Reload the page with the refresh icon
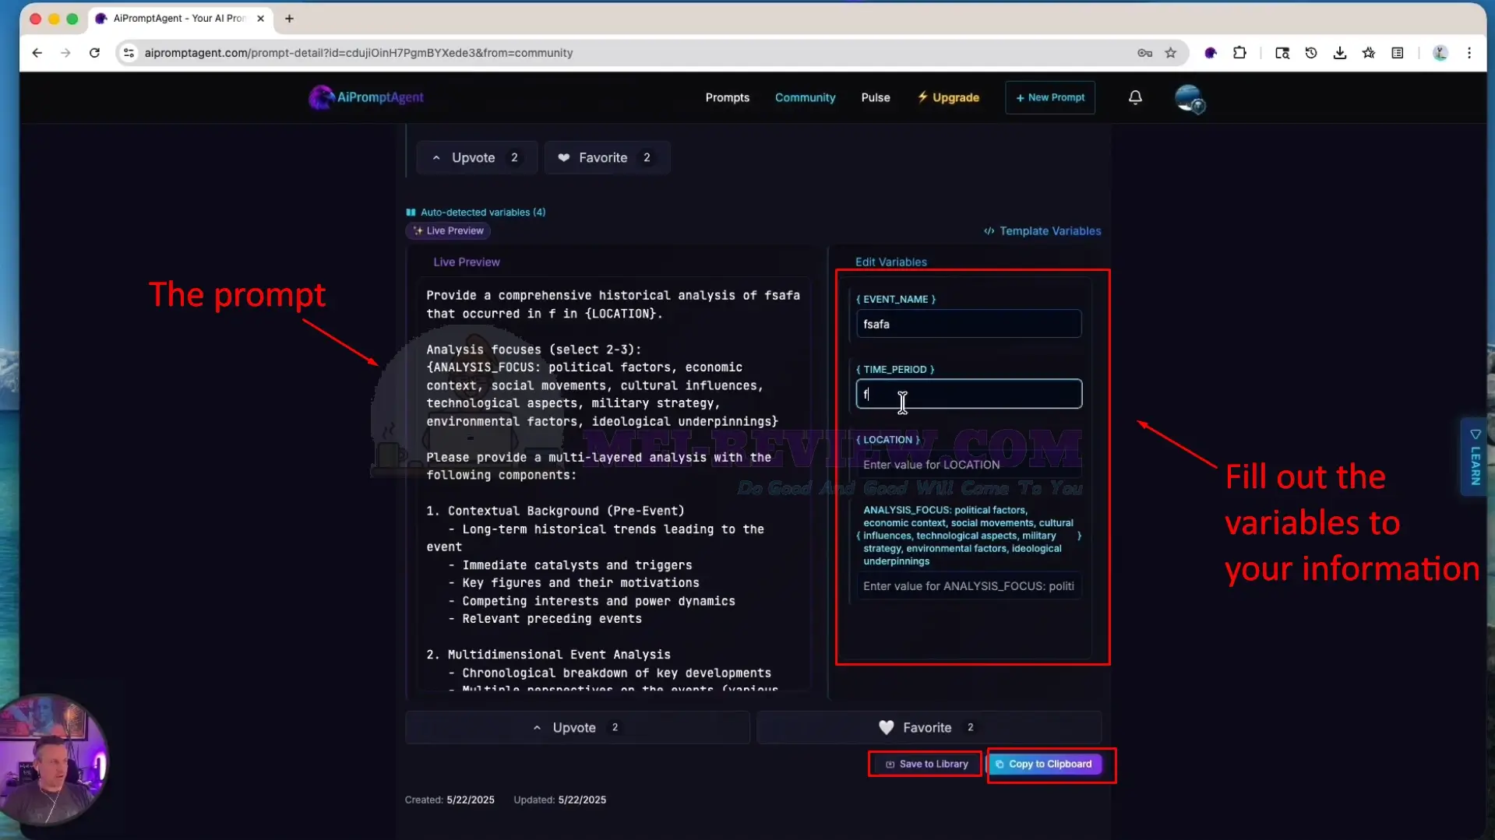1495x840 pixels. click(x=95, y=53)
